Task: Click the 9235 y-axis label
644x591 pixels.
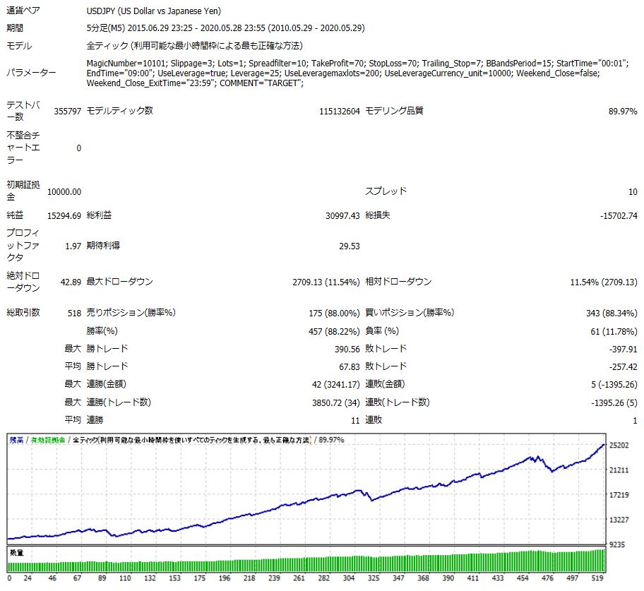Action: tap(617, 545)
